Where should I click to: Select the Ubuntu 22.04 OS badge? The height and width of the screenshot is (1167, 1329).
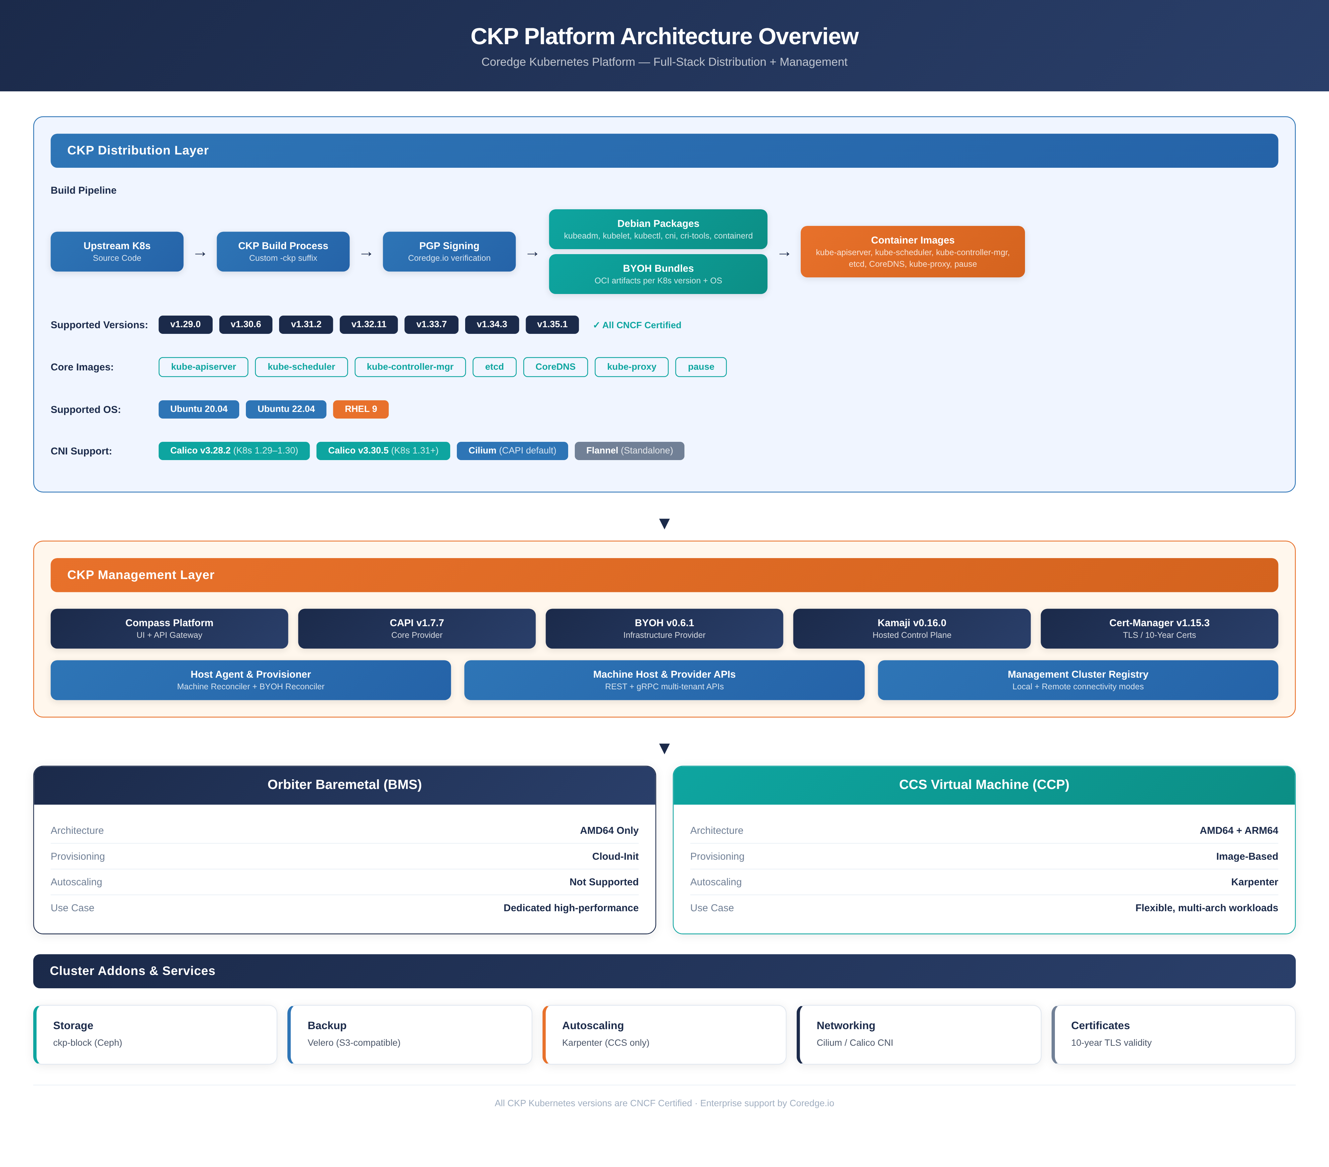coord(285,409)
